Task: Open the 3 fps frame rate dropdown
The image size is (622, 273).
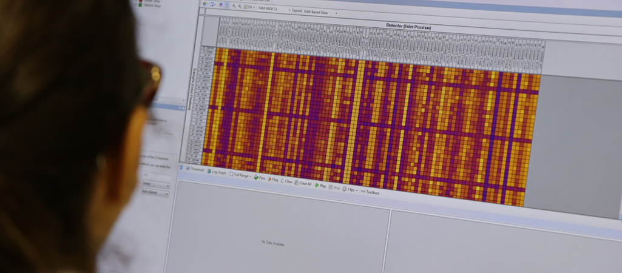Action: [x=350, y=189]
